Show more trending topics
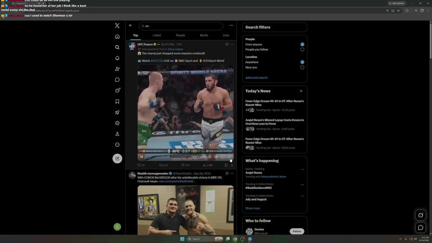This screenshot has height=243, width=432. tap(253, 208)
